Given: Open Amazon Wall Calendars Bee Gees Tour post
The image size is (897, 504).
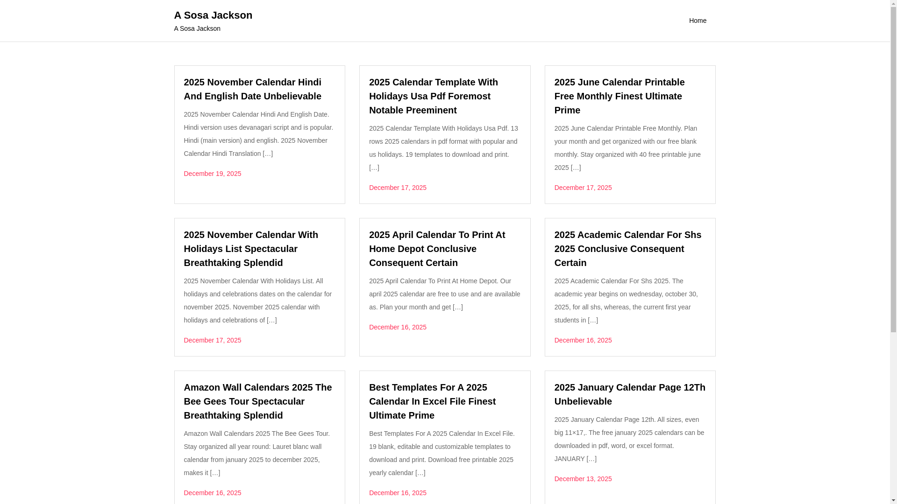Looking at the screenshot, I should click(x=257, y=401).
